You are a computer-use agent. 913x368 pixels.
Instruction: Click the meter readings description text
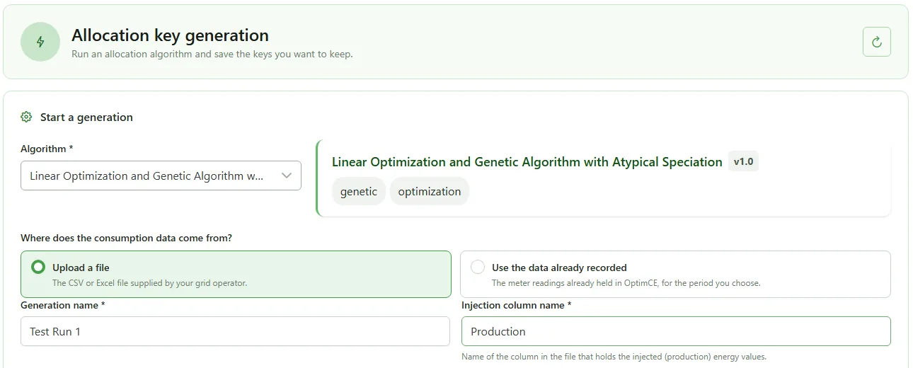click(626, 283)
